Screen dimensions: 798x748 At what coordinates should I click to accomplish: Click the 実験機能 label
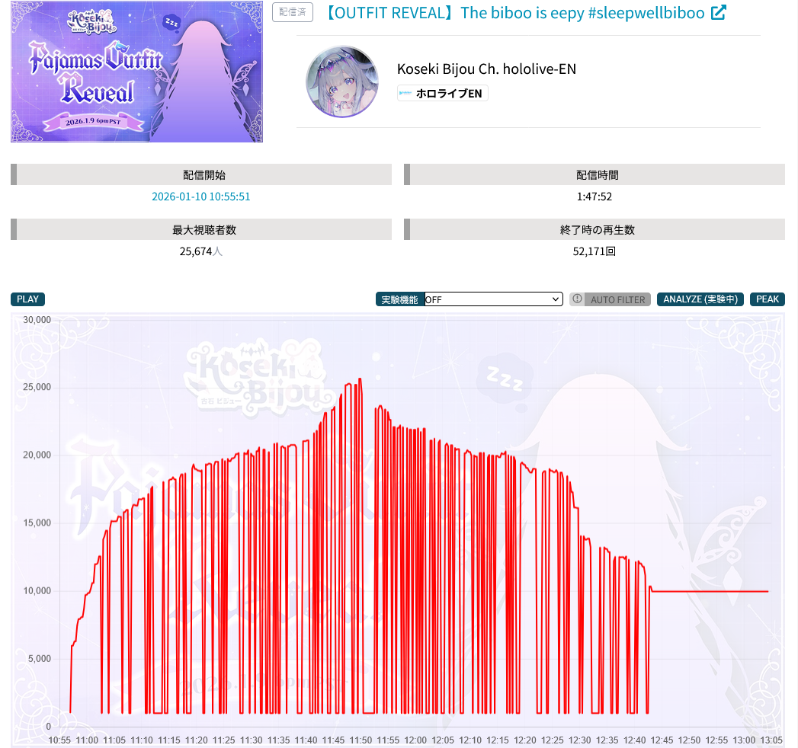click(400, 299)
